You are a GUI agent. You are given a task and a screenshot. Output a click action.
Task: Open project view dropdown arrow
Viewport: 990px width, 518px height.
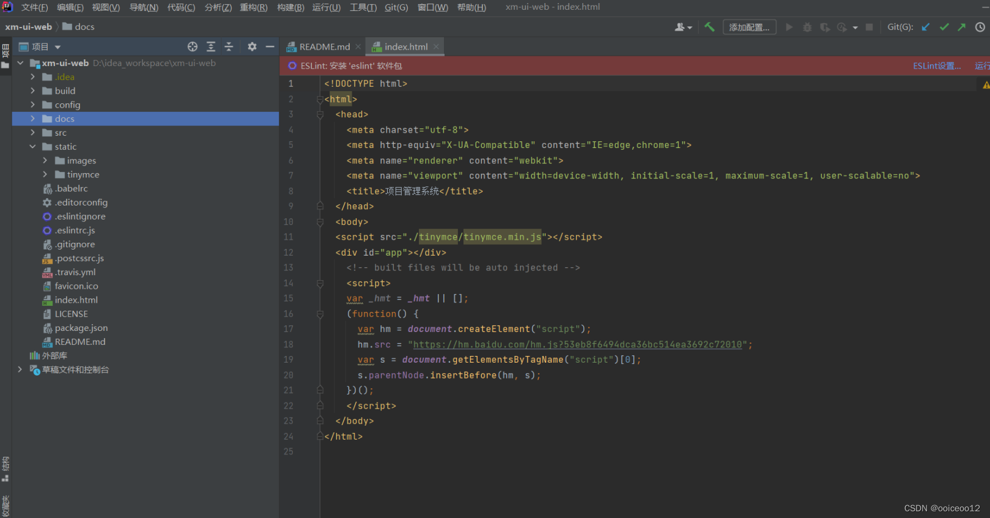pos(57,47)
